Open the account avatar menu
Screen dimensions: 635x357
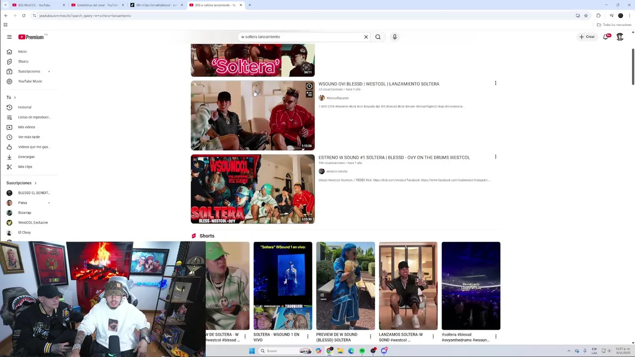pos(620,37)
